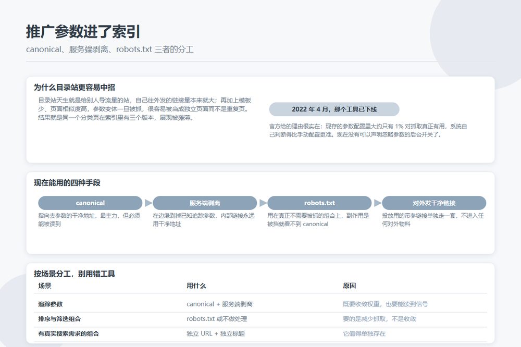Click the 追踪参数 row label
Screen dimensions: 521x347
point(51,304)
